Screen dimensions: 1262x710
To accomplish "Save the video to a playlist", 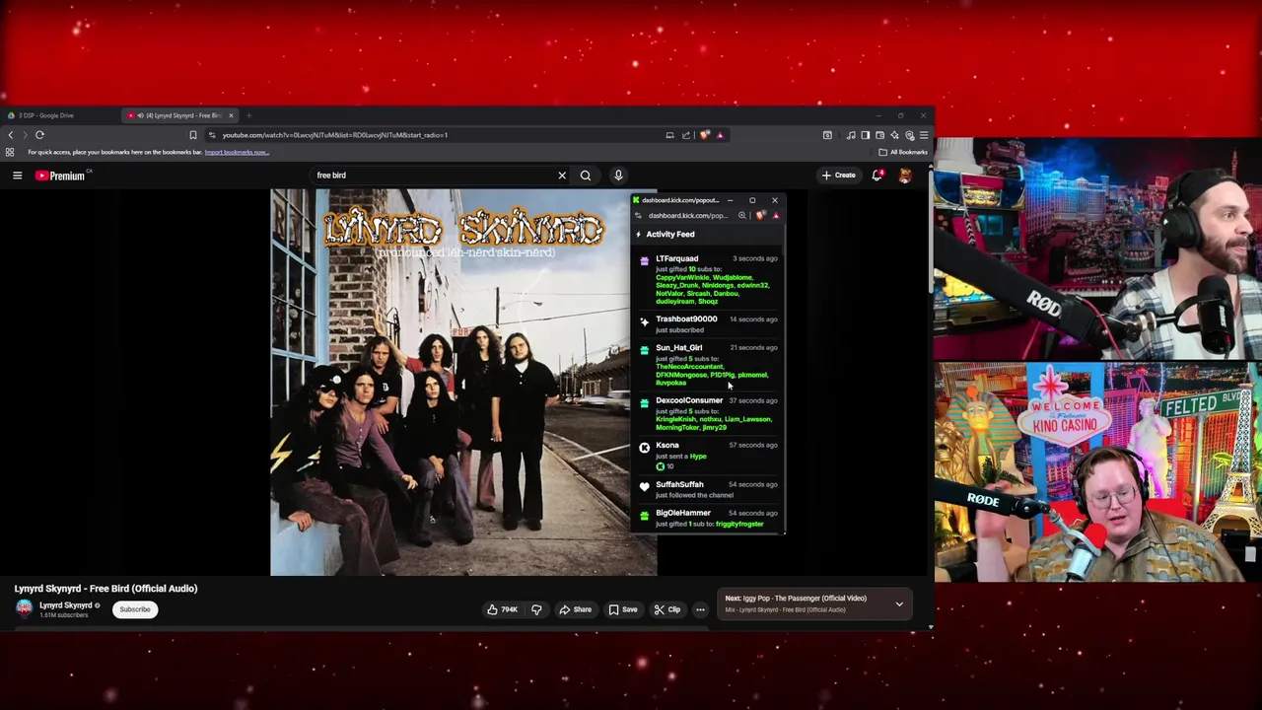I will click(623, 609).
